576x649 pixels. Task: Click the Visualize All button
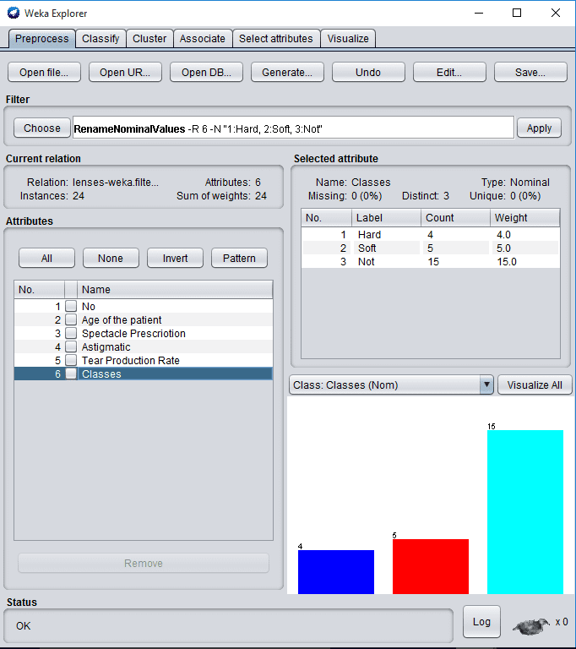[x=535, y=385]
